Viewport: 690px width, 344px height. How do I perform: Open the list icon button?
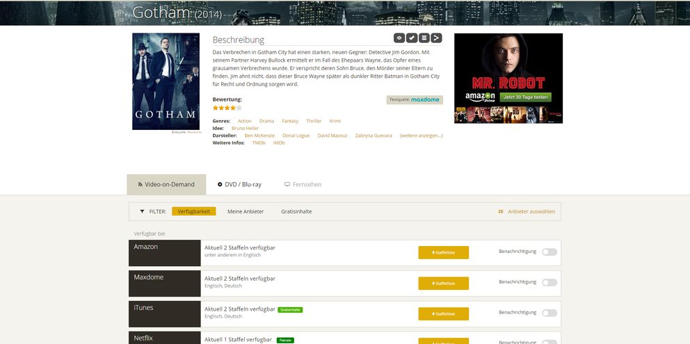click(x=424, y=38)
